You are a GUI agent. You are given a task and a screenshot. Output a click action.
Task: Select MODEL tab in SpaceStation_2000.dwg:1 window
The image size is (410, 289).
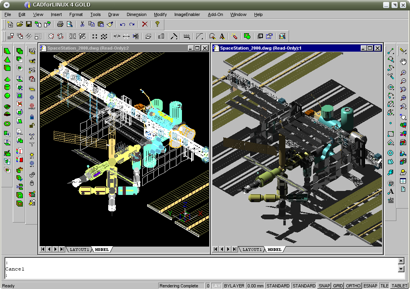coord(274,249)
